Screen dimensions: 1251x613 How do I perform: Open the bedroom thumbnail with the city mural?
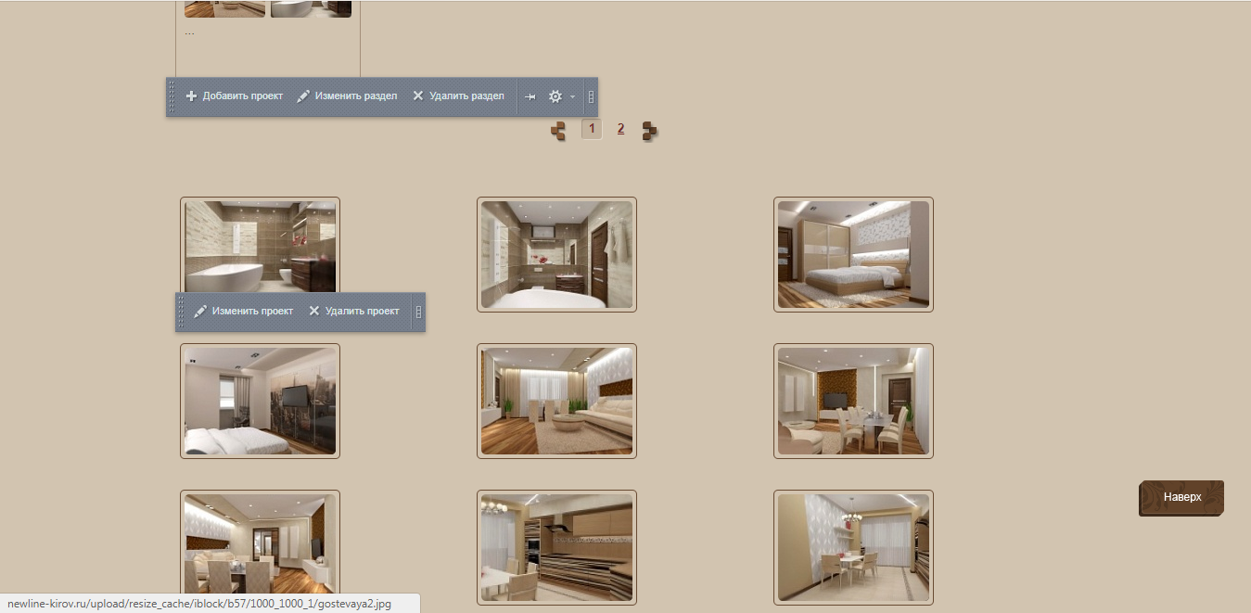pos(260,402)
